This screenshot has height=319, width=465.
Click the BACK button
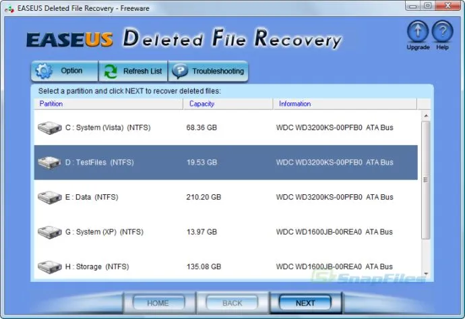point(232,303)
